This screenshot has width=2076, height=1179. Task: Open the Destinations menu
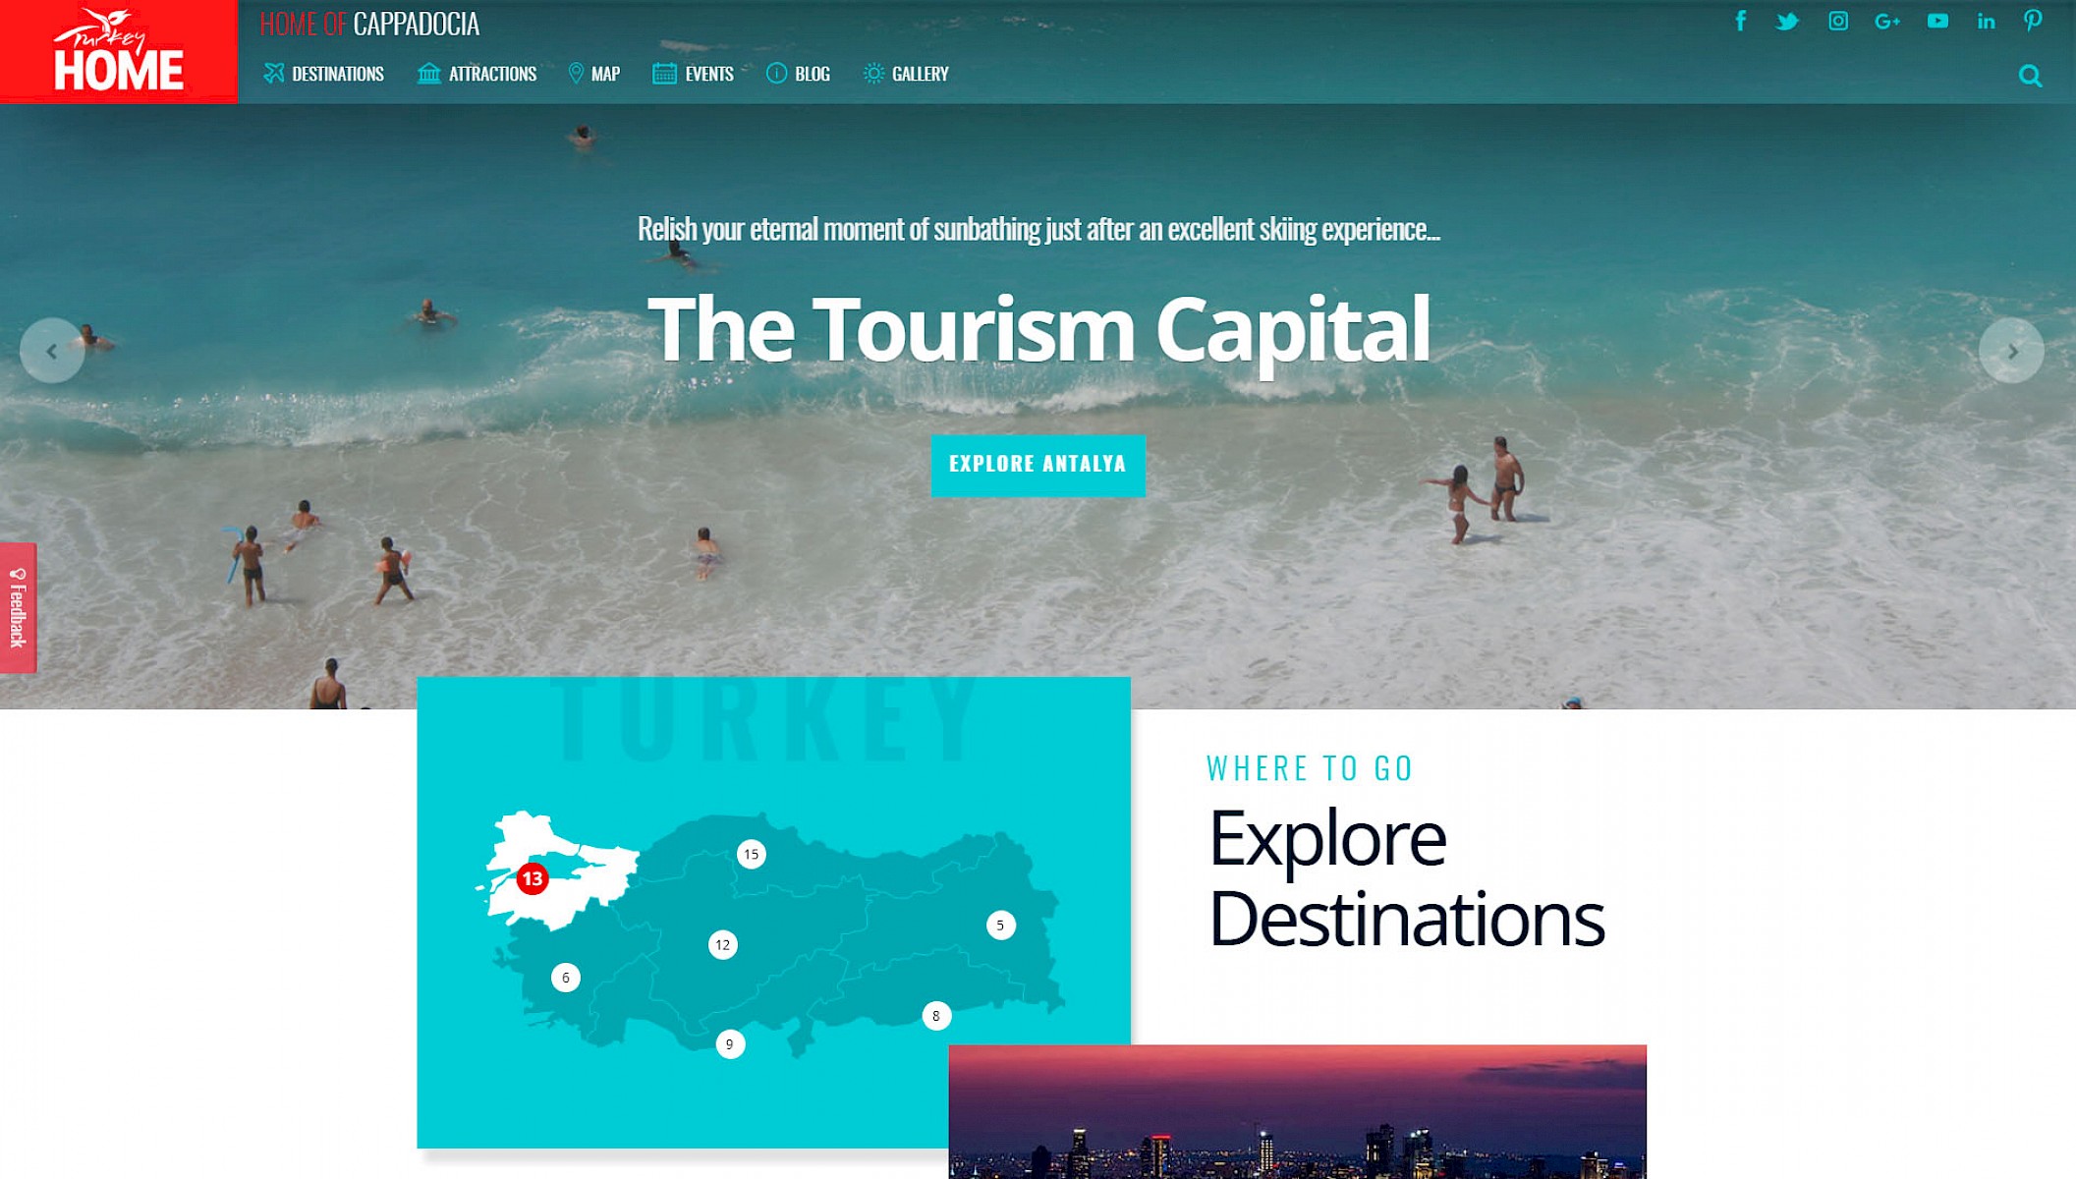coord(323,74)
